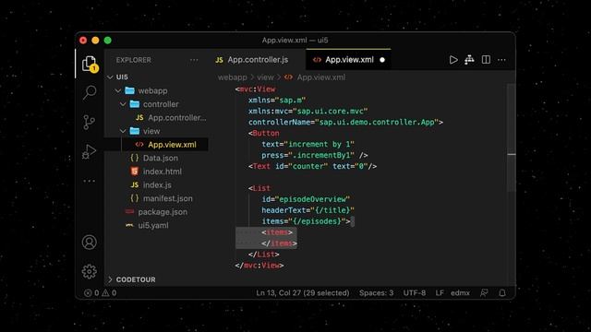Click the press=".incrementBy1" line

click(315, 156)
